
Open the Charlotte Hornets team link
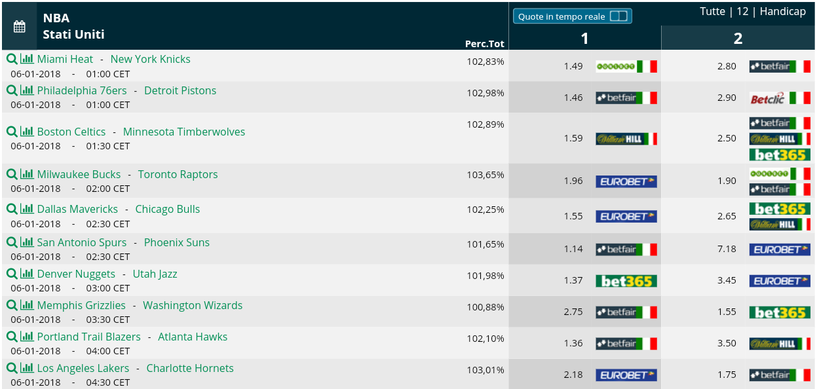[x=190, y=368]
